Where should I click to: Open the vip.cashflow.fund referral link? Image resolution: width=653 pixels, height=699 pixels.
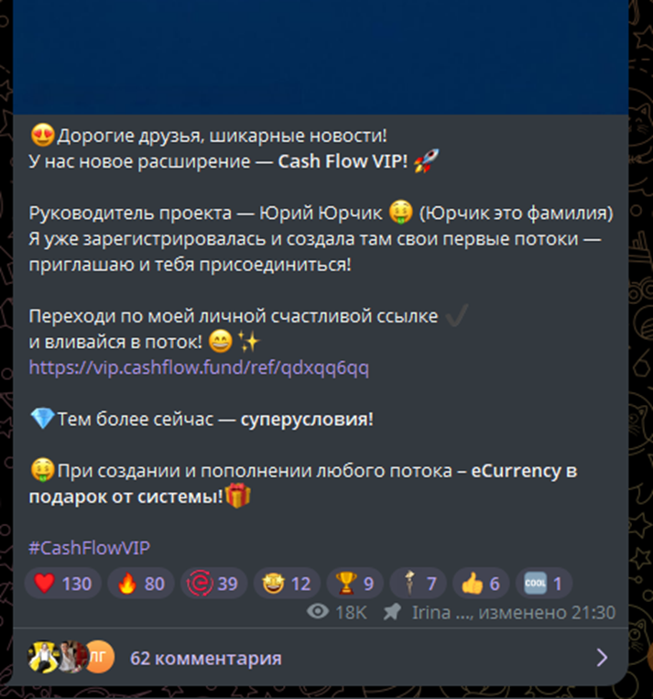point(199,367)
